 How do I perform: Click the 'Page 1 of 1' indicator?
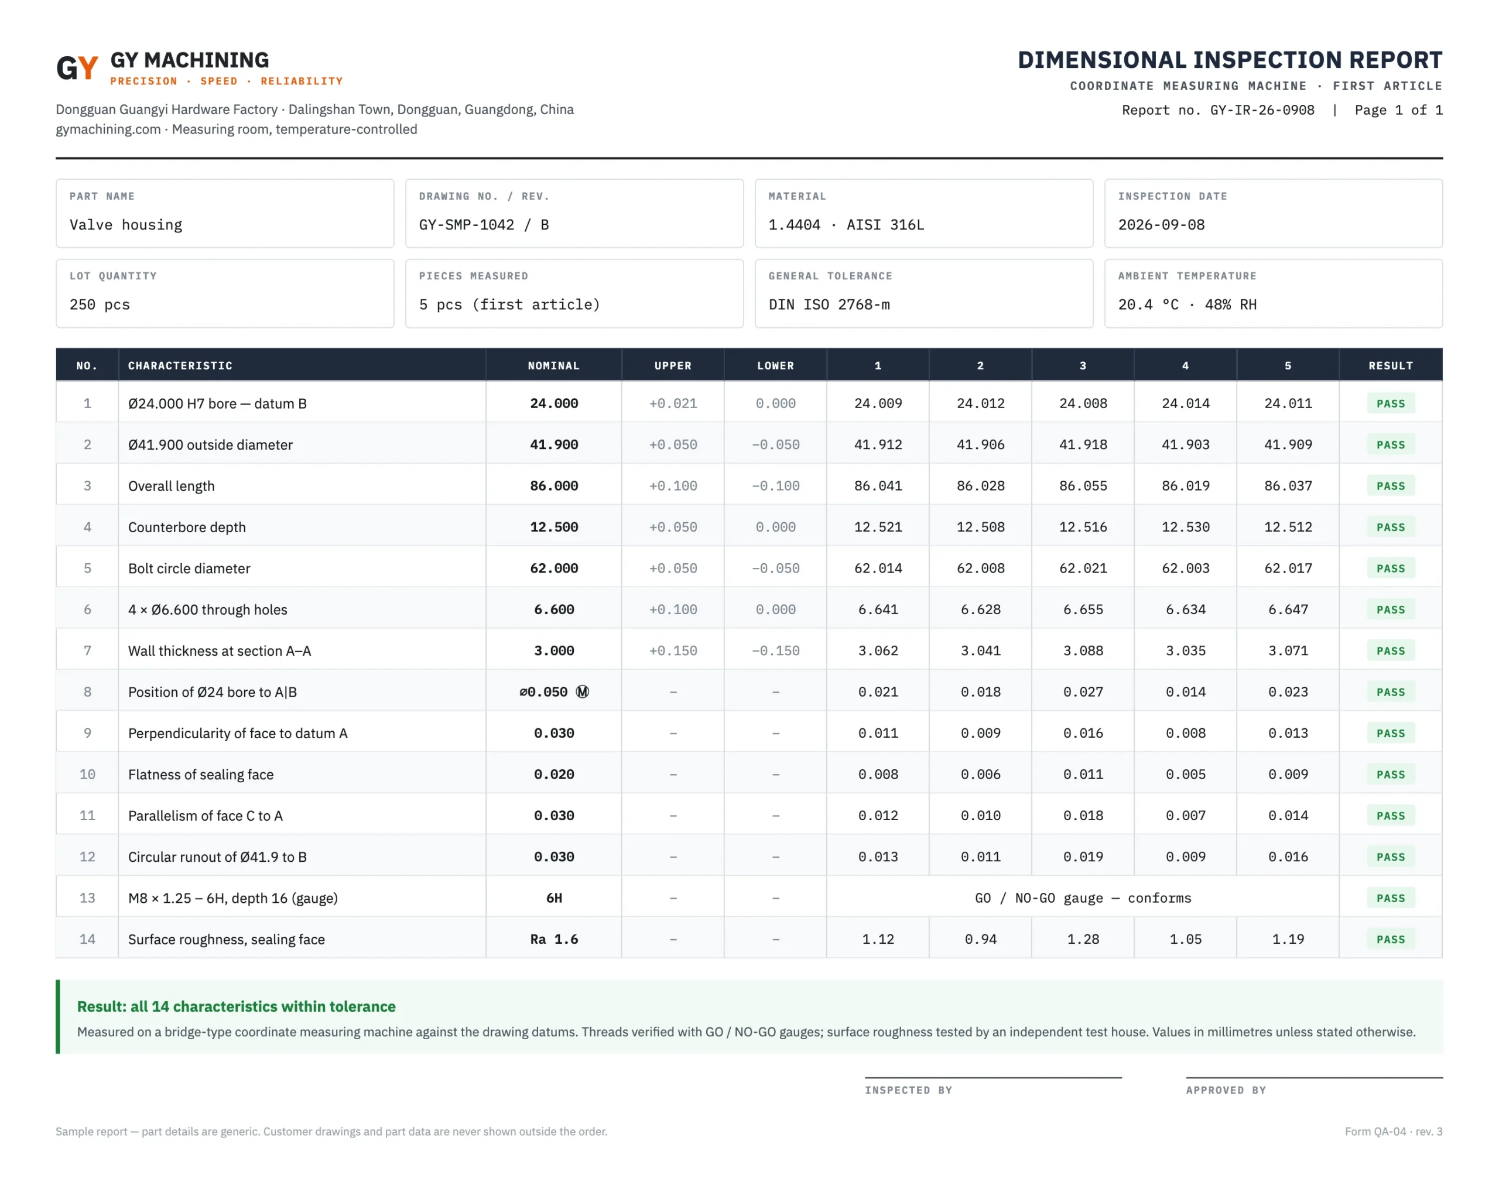pyautogui.click(x=1398, y=110)
